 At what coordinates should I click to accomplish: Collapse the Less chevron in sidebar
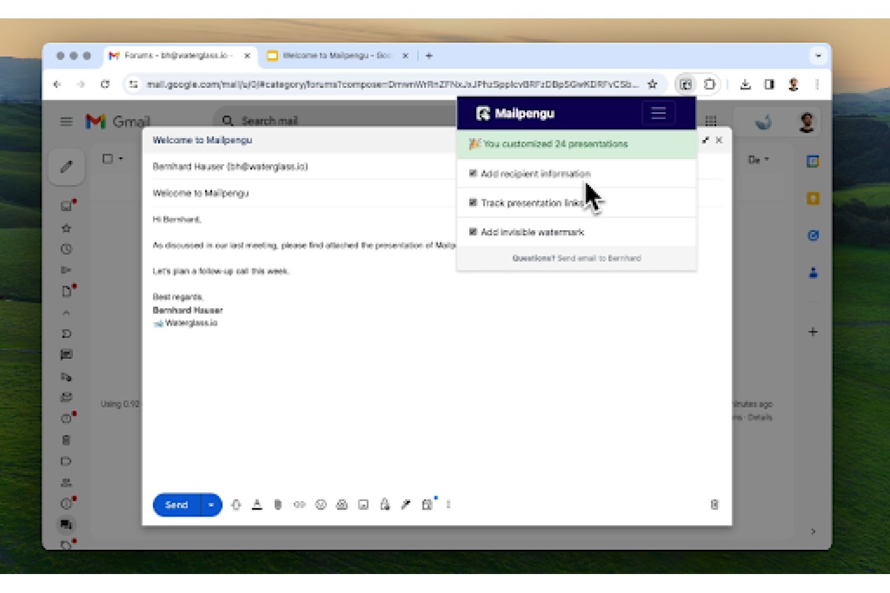click(x=66, y=313)
